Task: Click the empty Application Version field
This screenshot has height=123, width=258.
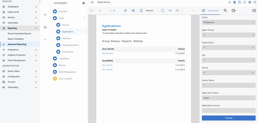Action: coord(229,110)
